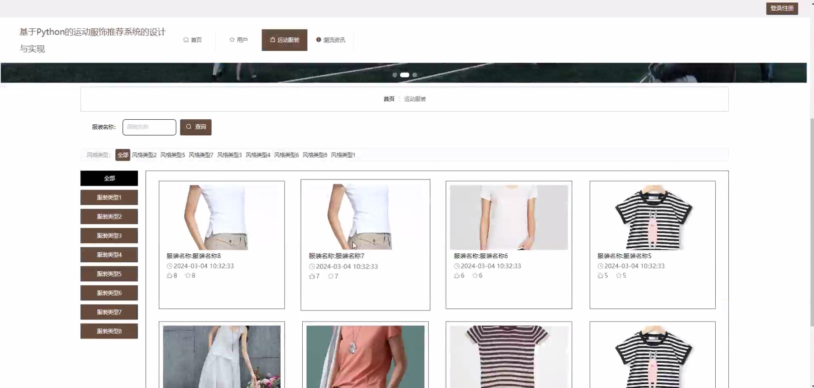This screenshot has width=814, height=388.
Task: Click the star favorite icon on 服装名称8 card
Action: [188, 275]
